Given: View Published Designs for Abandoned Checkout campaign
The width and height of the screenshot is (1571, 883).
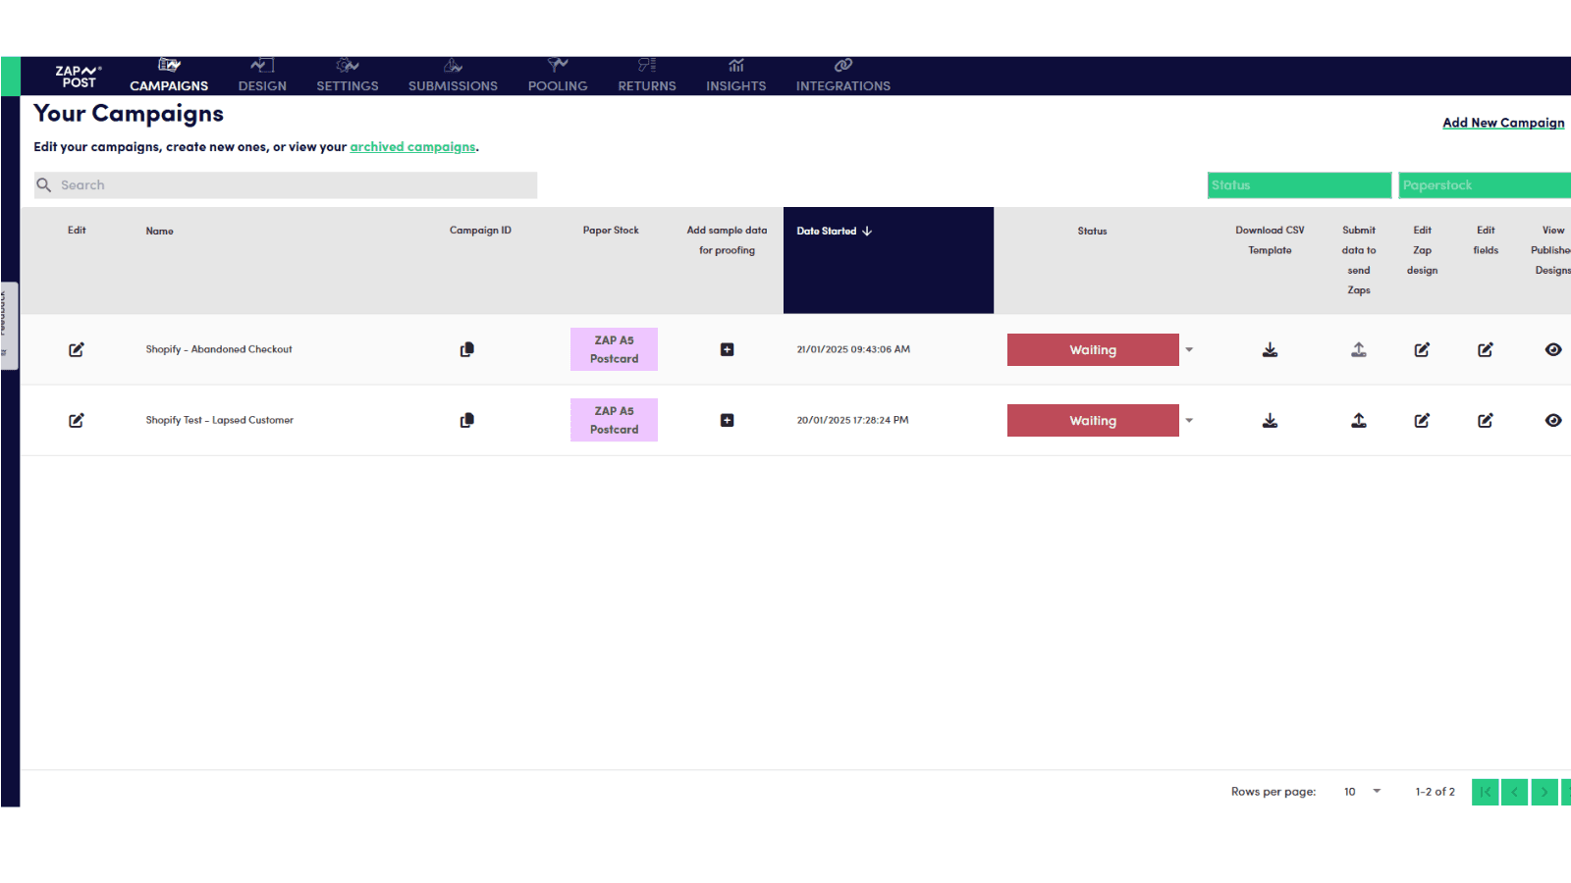Looking at the screenshot, I should tap(1553, 348).
